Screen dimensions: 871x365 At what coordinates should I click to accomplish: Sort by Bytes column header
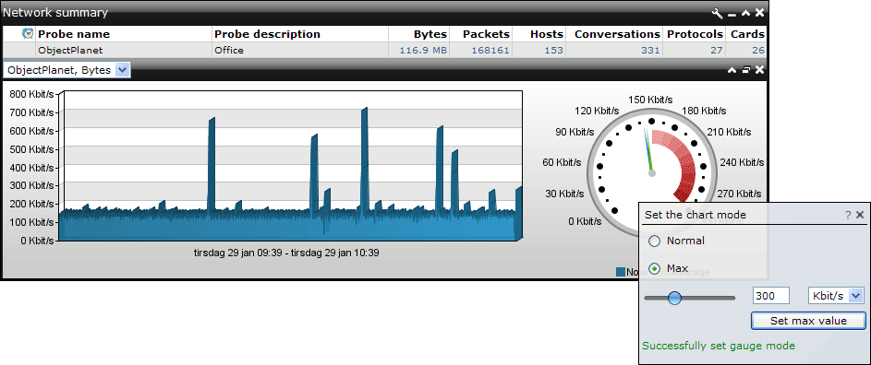(429, 34)
